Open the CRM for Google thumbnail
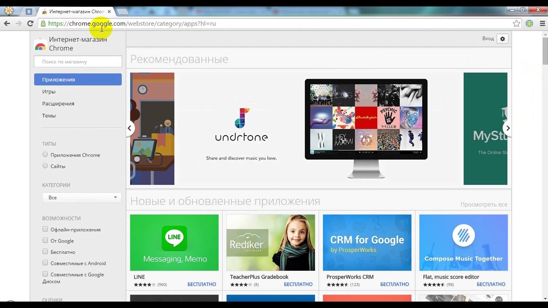This screenshot has height=308, width=548. [x=367, y=243]
